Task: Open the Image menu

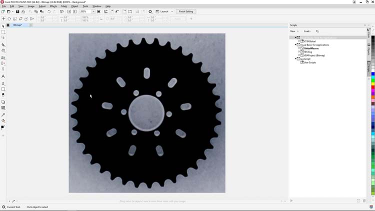Action: [31, 6]
